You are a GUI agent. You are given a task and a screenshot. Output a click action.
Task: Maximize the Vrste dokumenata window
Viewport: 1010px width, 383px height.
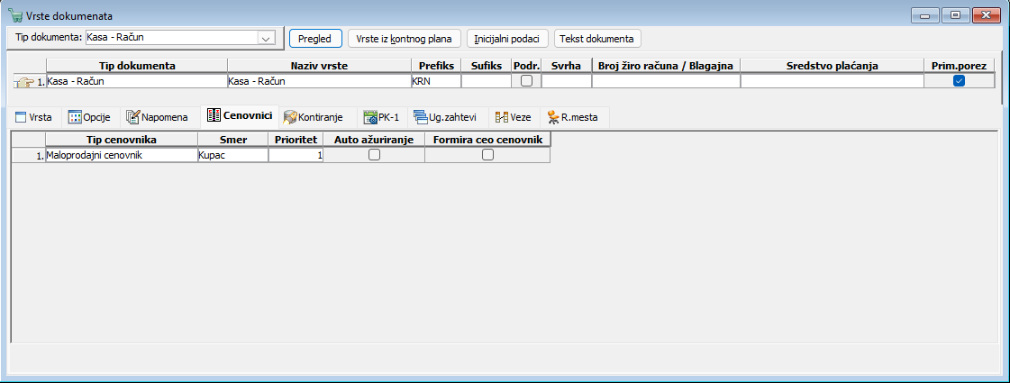pyautogui.click(x=955, y=15)
